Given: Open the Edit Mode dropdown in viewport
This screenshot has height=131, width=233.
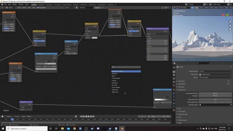Looking at the screenshot, I should (x=184, y=8).
